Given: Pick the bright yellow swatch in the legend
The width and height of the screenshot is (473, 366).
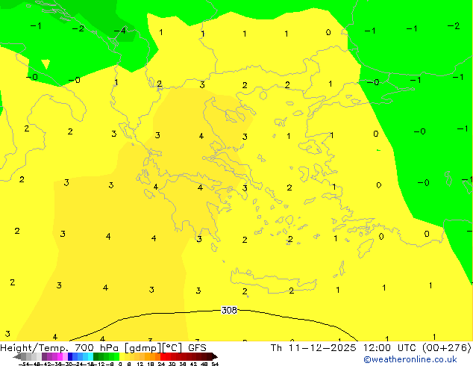Looking at the screenshot, I should [x=122, y=356].
